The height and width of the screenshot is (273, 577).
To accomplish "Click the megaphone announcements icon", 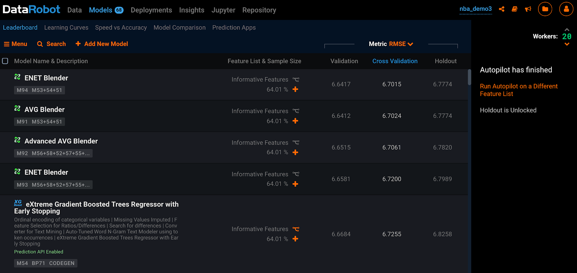I will 528,9.
